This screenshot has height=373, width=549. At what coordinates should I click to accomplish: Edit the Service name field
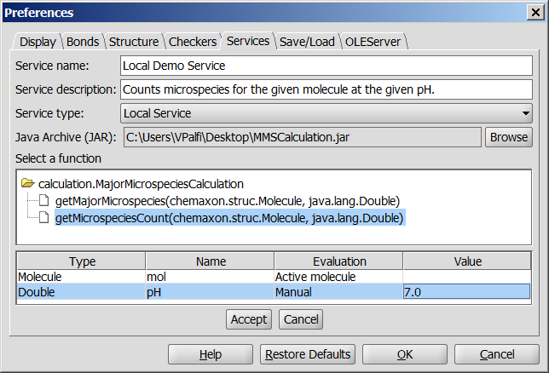pyautogui.click(x=326, y=66)
